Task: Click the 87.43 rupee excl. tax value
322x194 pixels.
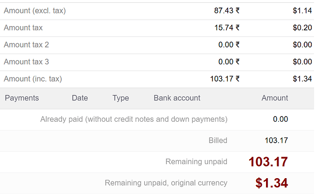Action: (227, 10)
